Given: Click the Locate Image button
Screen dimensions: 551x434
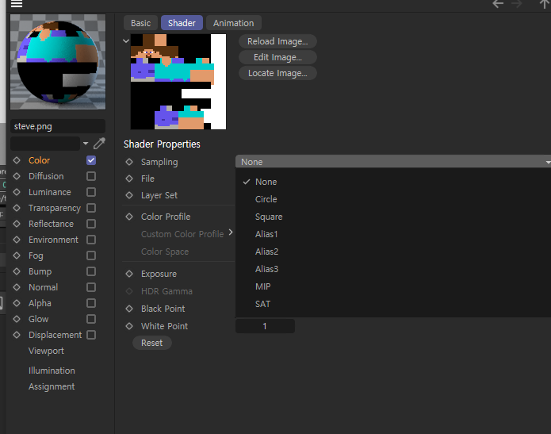Looking at the screenshot, I should point(277,73).
